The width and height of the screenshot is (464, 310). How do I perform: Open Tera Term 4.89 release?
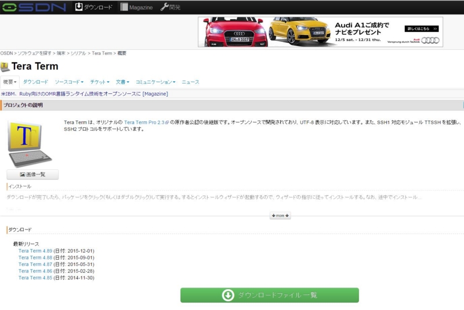tap(35, 250)
